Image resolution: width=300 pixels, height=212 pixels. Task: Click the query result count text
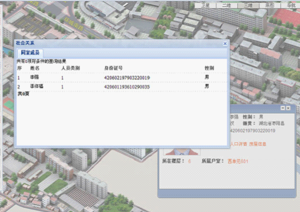click(x=41, y=61)
